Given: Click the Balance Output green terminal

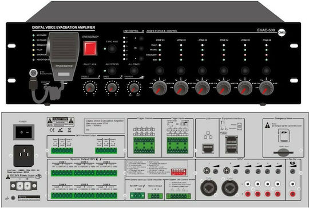Looking at the screenshot, I should coord(155,196).
